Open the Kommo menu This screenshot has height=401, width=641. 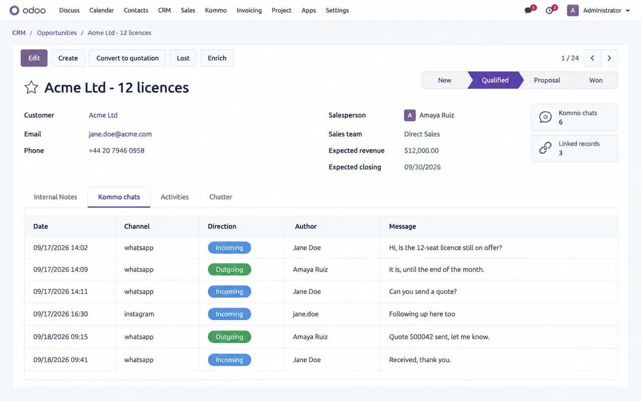pyautogui.click(x=216, y=10)
